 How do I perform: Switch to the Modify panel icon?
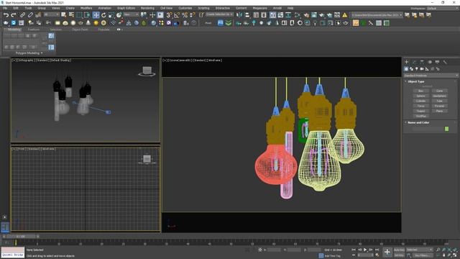[414, 62]
